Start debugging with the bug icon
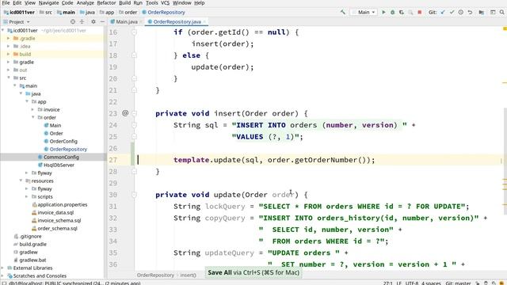 pyautogui.click(x=393, y=13)
